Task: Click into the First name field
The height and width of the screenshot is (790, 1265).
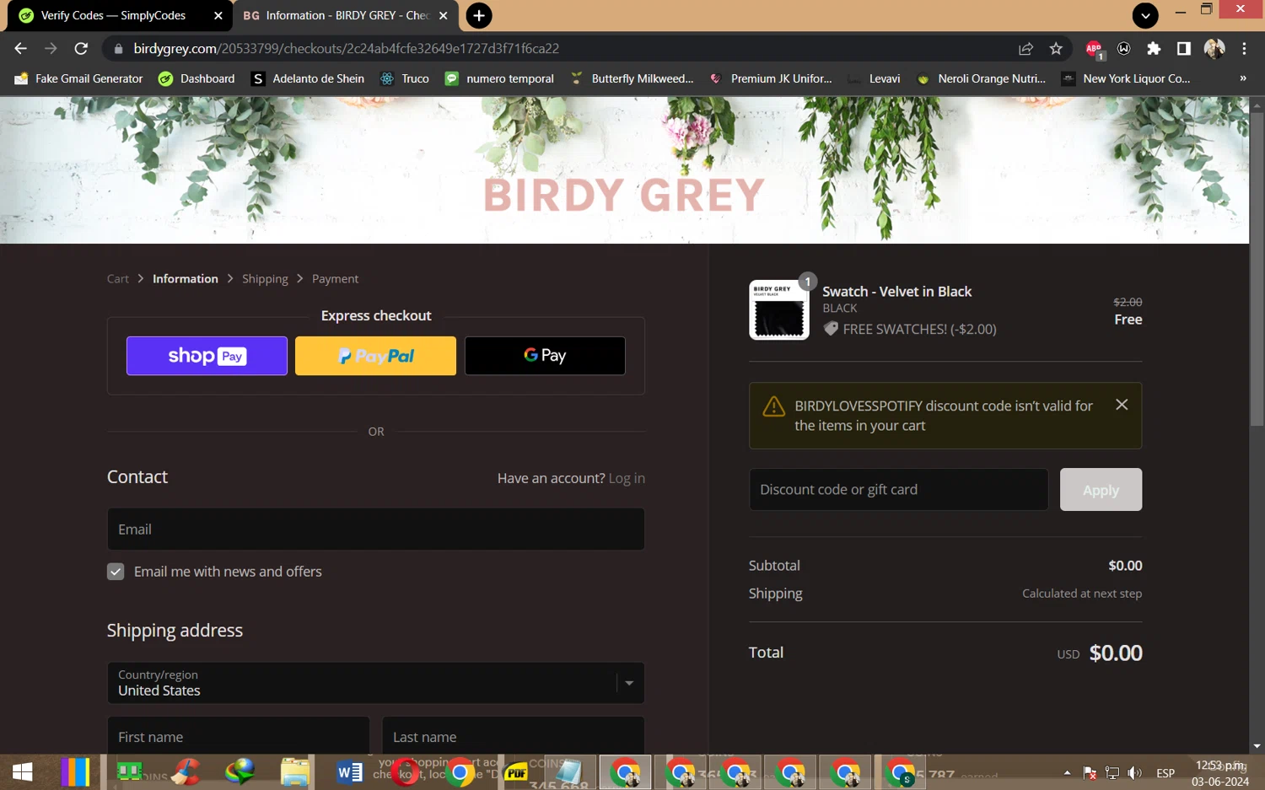Action: pos(239,736)
